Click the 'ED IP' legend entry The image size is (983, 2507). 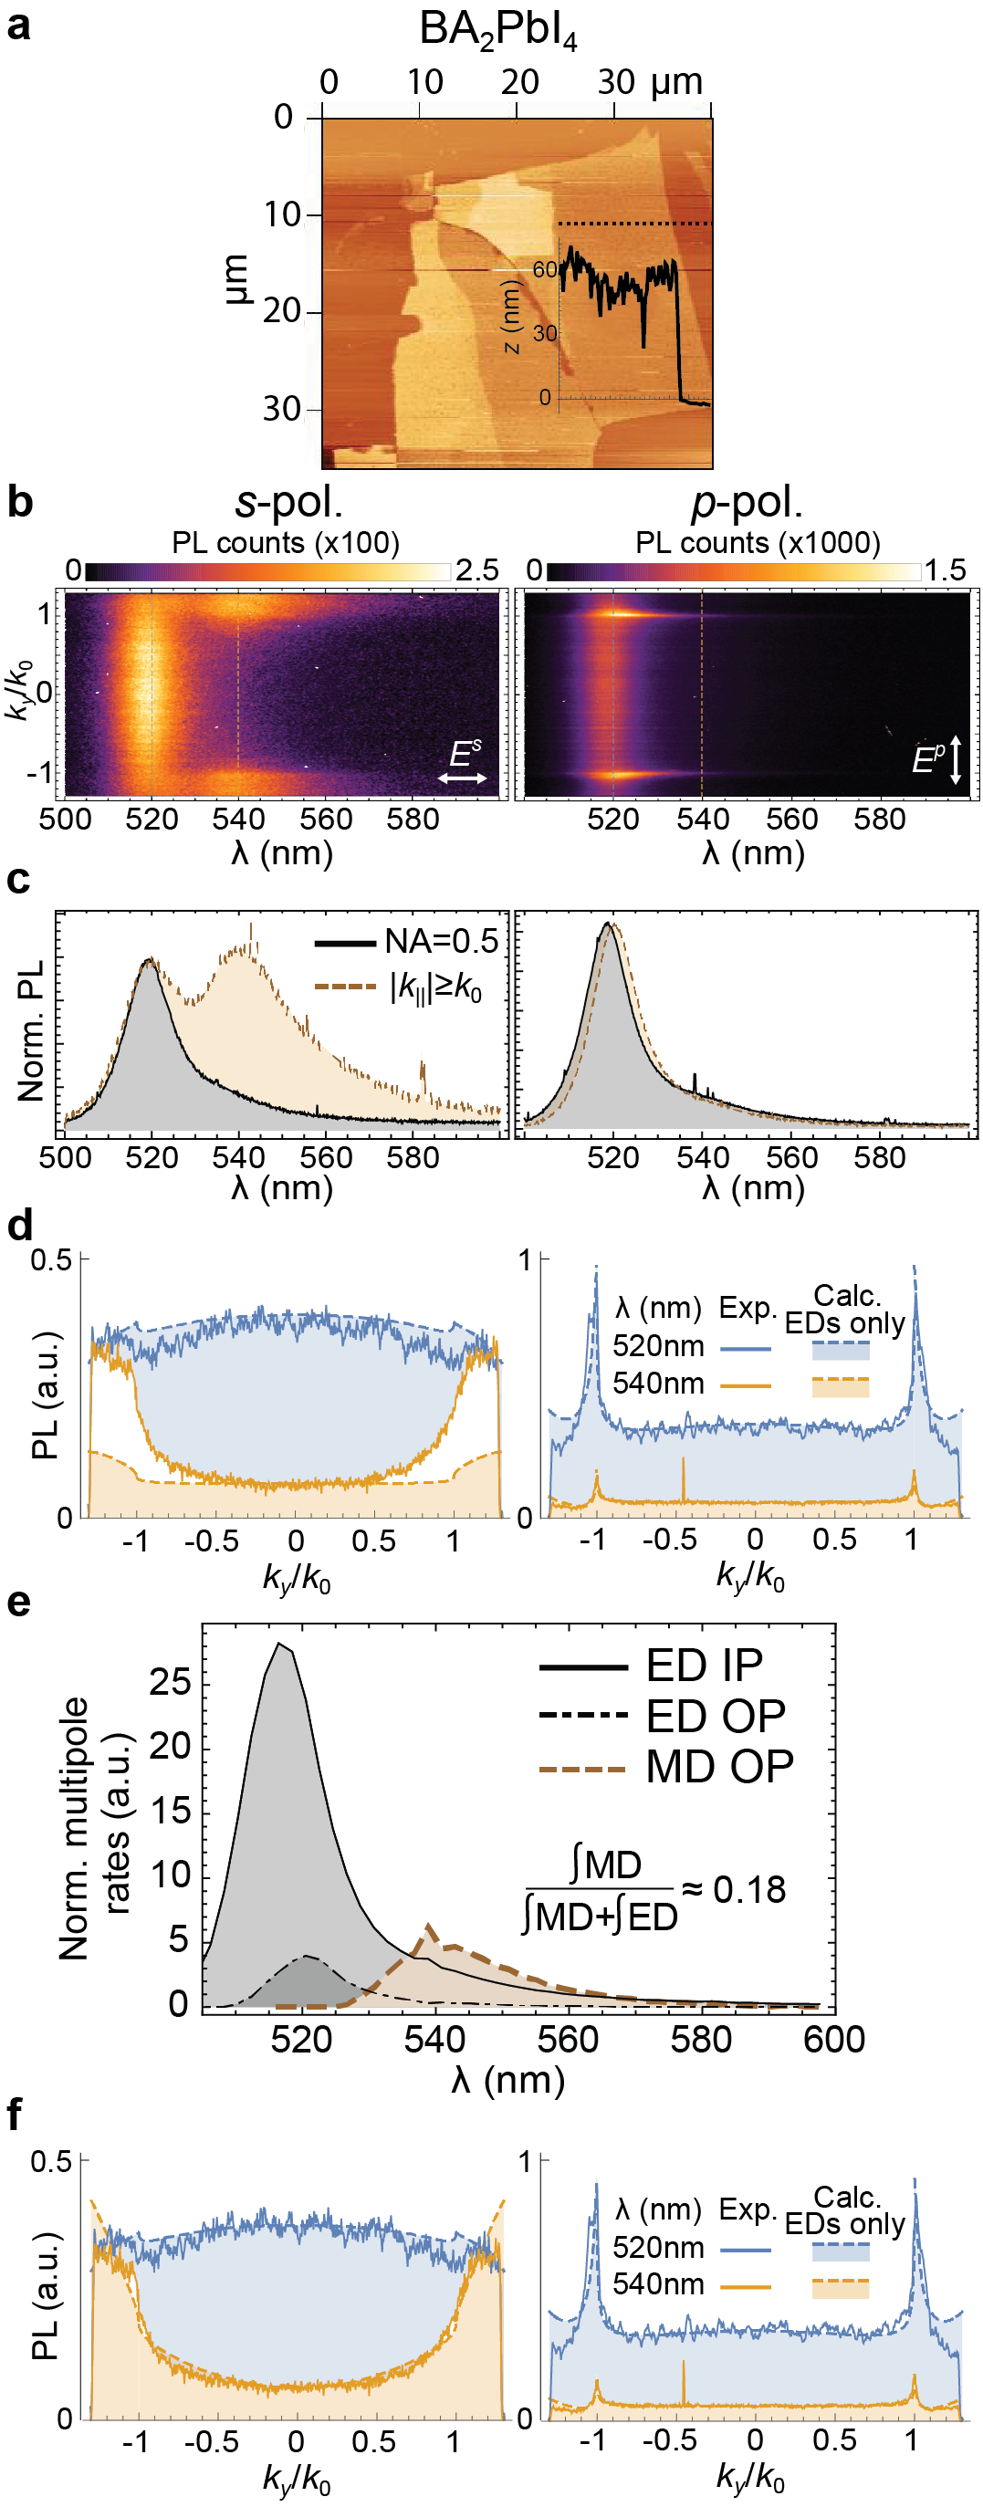pos(651,1666)
